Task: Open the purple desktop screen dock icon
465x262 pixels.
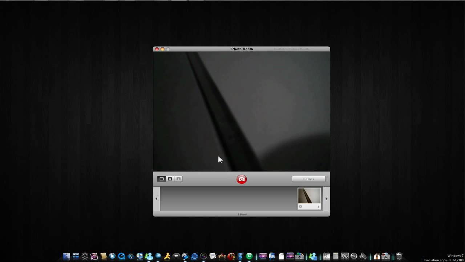Action: point(263,256)
